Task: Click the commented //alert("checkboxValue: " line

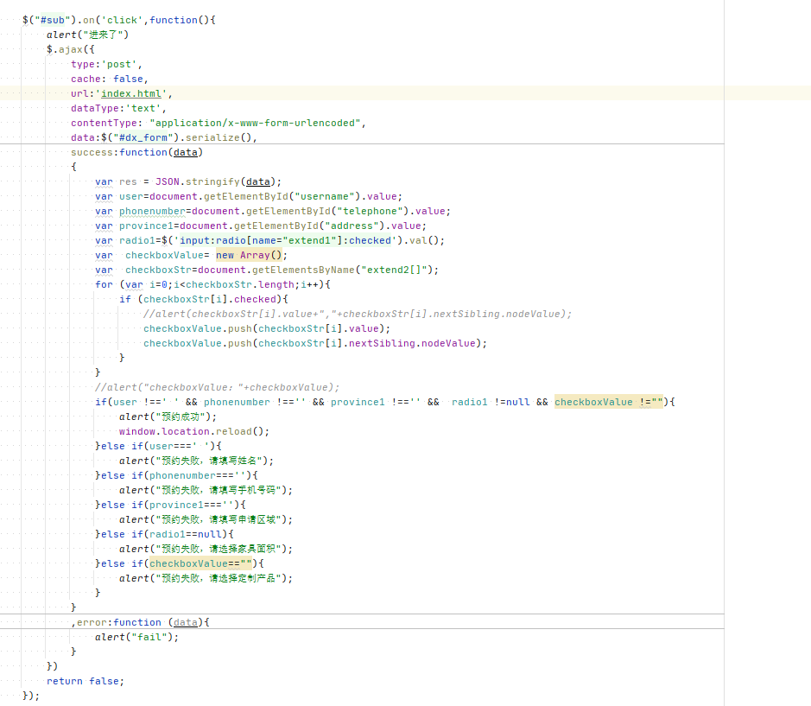Action: click(x=218, y=388)
